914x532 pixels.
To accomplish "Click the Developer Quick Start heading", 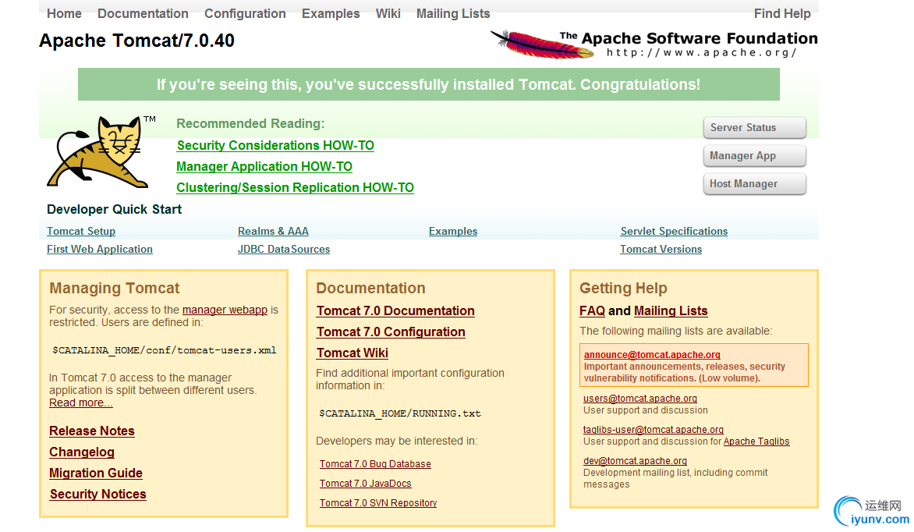I will pyautogui.click(x=114, y=209).
